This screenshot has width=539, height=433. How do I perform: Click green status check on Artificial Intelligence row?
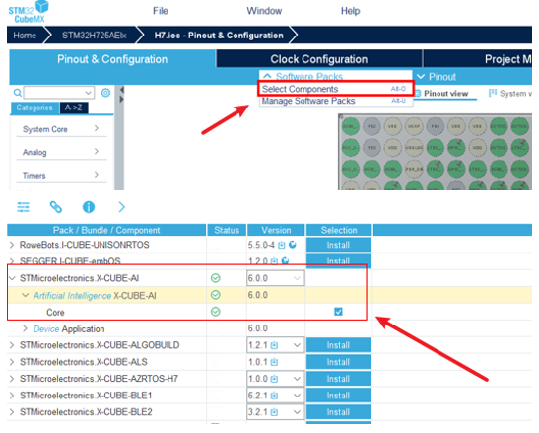[x=216, y=295]
